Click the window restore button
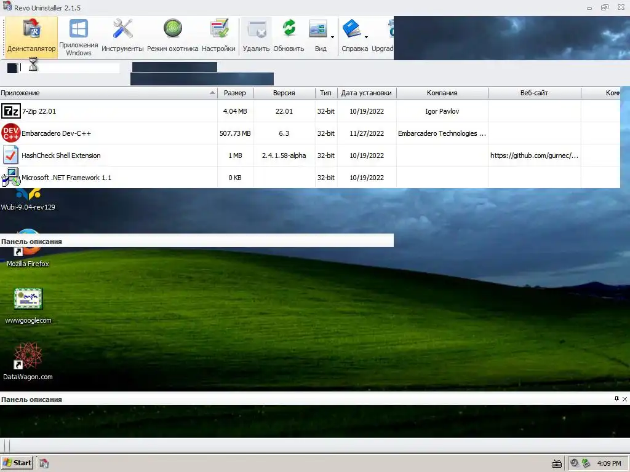This screenshot has width=630, height=472. [x=605, y=7]
